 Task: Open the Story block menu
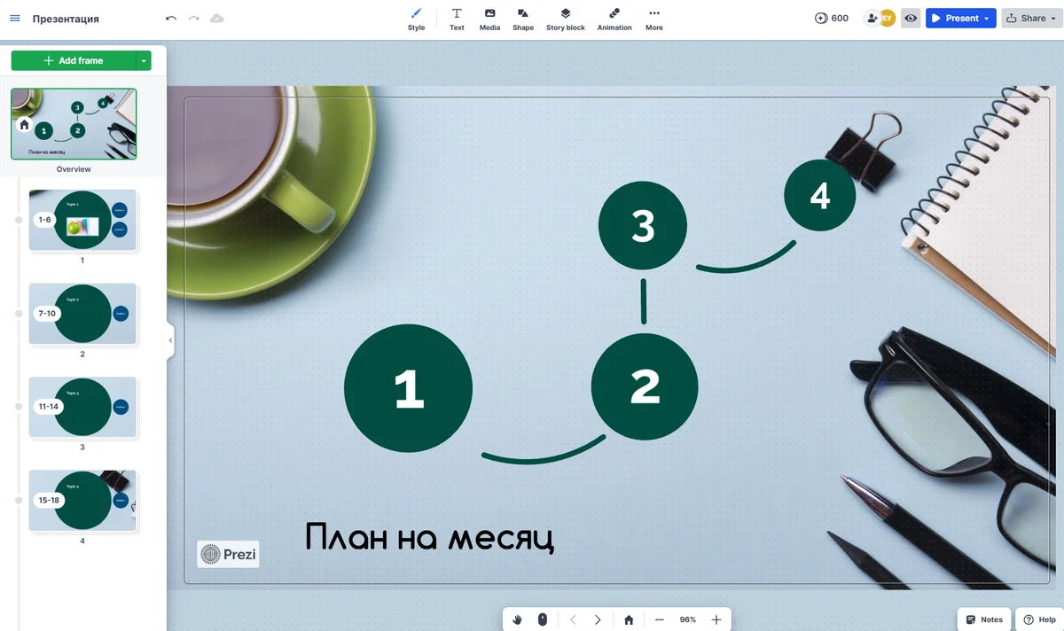point(565,19)
